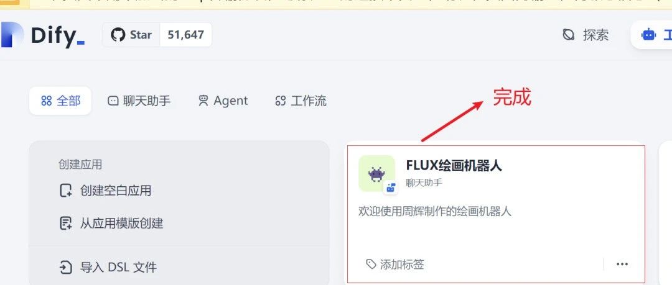Open the GitHub Star button
The height and width of the screenshot is (285, 672).
pyautogui.click(x=131, y=35)
